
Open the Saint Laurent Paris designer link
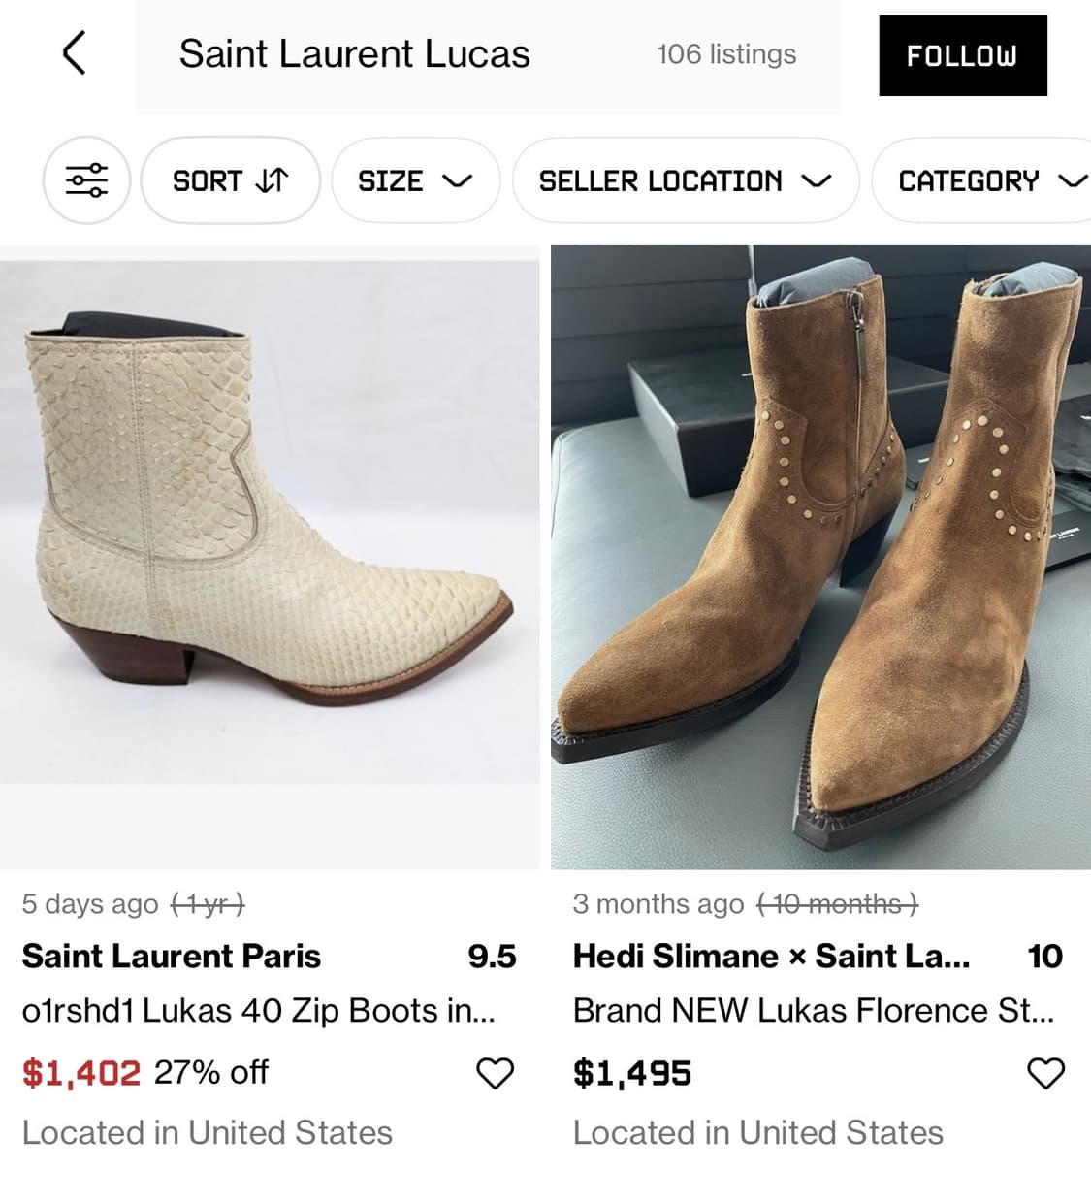172,956
